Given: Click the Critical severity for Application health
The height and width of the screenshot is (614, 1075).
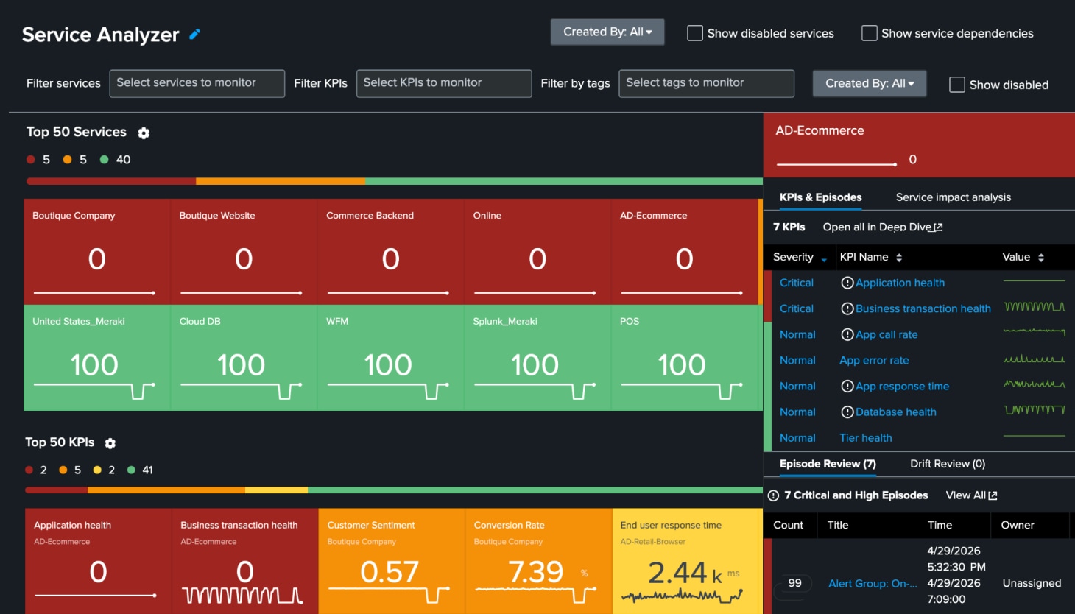Looking at the screenshot, I should (797, 283).
